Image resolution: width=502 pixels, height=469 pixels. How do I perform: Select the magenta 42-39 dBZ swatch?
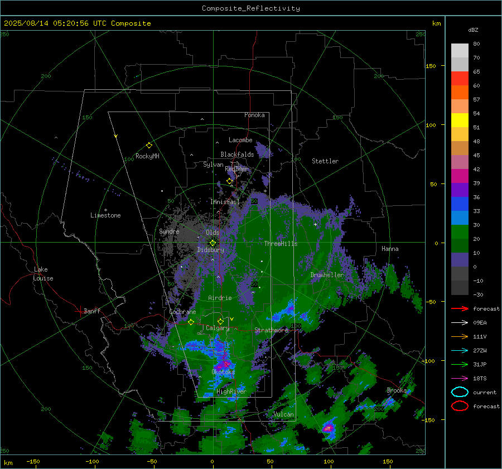460,176
